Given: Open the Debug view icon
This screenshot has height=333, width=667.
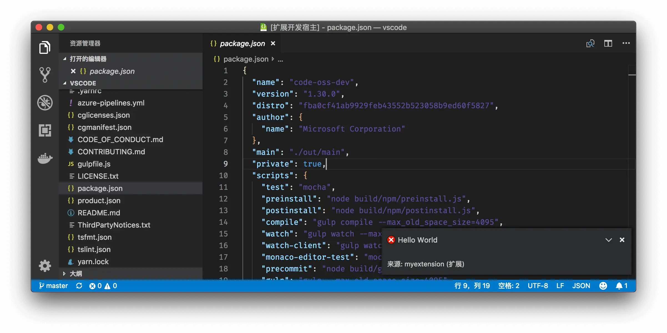Looking at the screenshot, I should point(45,103).
